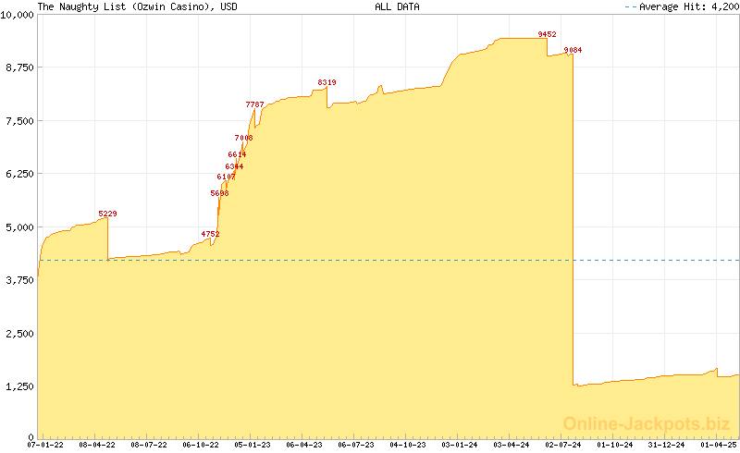Click The Naughty List chart title
The width and height of the screenshot is (740, 453).
(x=135, y=6)
